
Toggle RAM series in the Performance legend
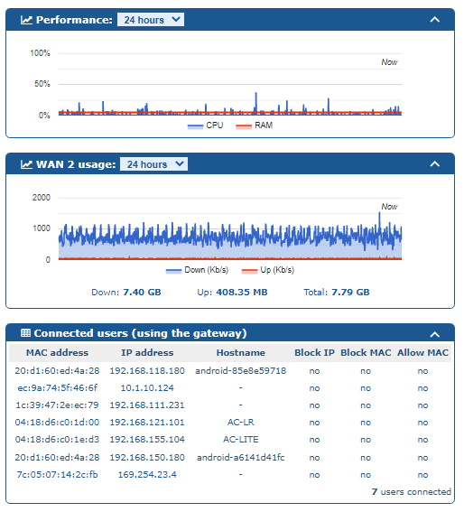coord(255,126)
